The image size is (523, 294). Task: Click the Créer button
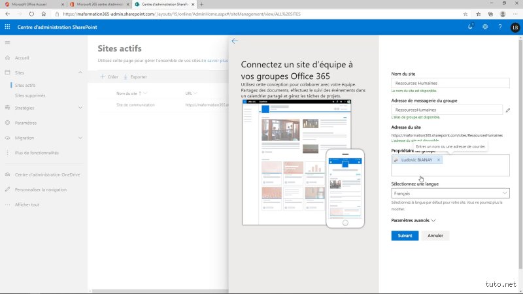tap(109, 77)
